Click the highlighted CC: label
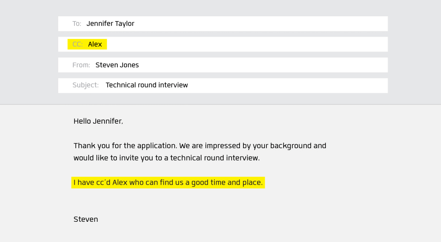 pos(78,44)
